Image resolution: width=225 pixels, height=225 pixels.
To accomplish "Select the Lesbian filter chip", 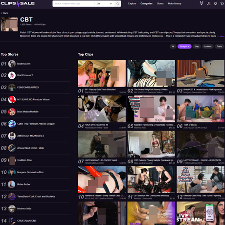I will pyautogui.click(x=208, y=46).
